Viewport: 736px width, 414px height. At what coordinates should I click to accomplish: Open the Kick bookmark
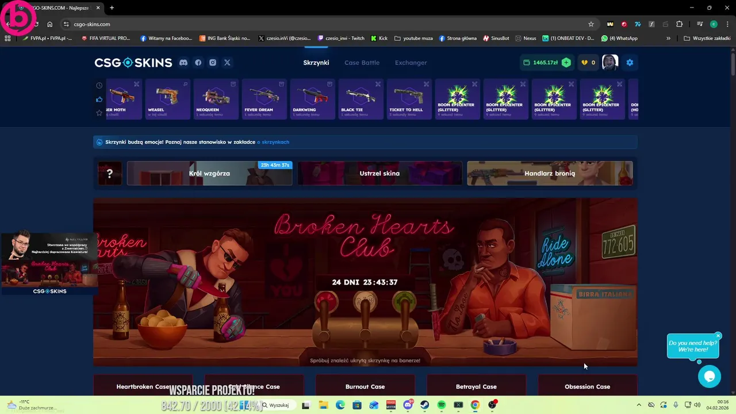pos(379,39)
